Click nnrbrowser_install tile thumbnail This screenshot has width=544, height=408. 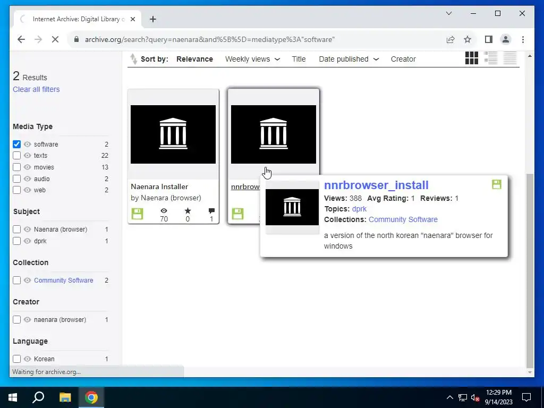tap(274, 134)
